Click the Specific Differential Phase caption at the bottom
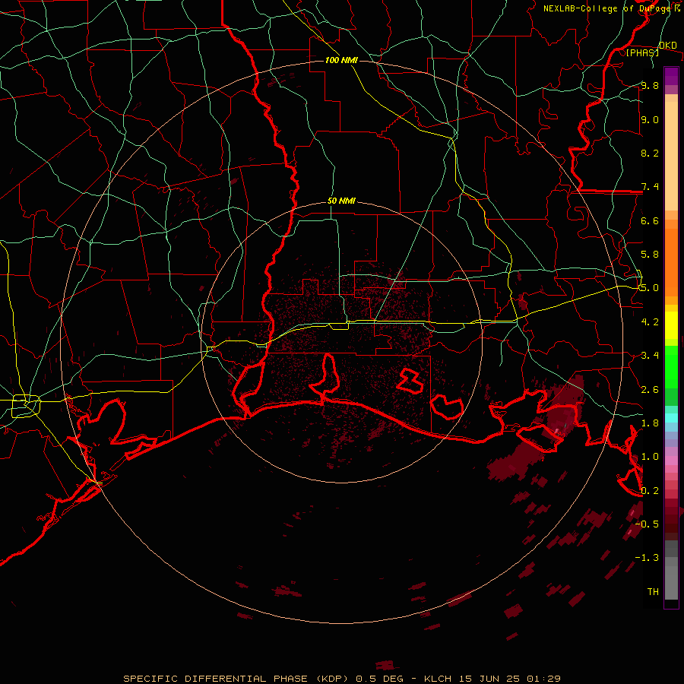This screenshot has height=684, width=684. click(341, 679)
